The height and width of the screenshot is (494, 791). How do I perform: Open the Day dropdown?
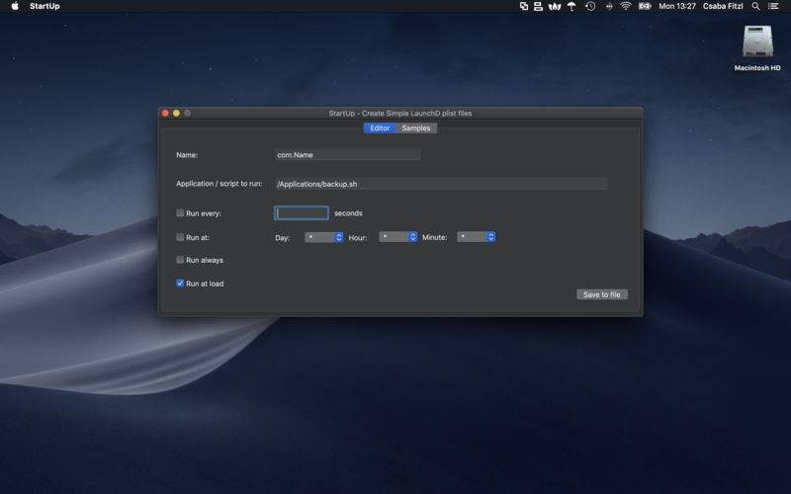point(324,237)
